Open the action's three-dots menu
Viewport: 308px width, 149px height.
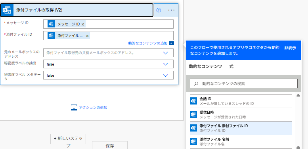(x=172, y=10)
